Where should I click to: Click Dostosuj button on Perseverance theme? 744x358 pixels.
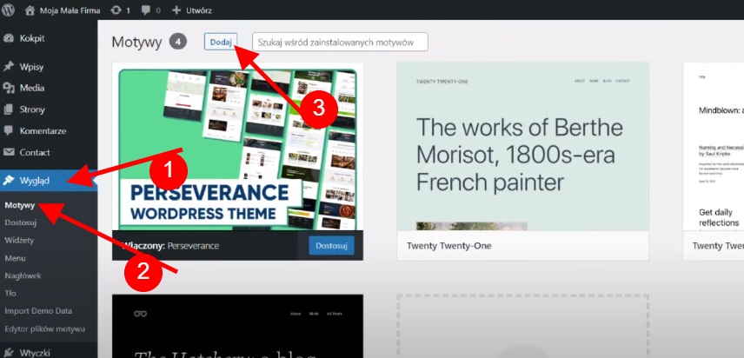coord(331,246)
